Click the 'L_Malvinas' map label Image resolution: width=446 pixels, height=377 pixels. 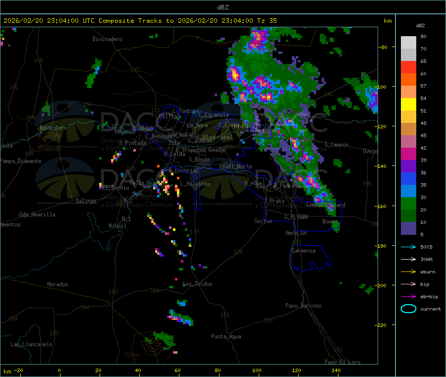pyautogui.click(x=195, y=184)
